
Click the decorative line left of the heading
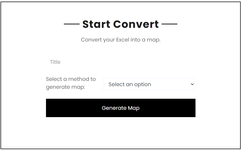[72, 24]
